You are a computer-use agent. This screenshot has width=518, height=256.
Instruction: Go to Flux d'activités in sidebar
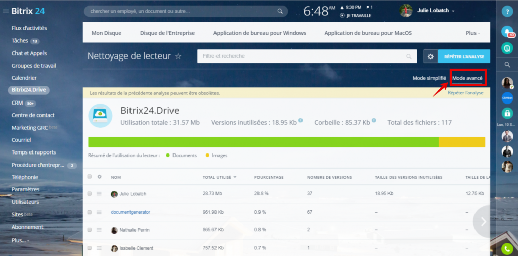29,28
